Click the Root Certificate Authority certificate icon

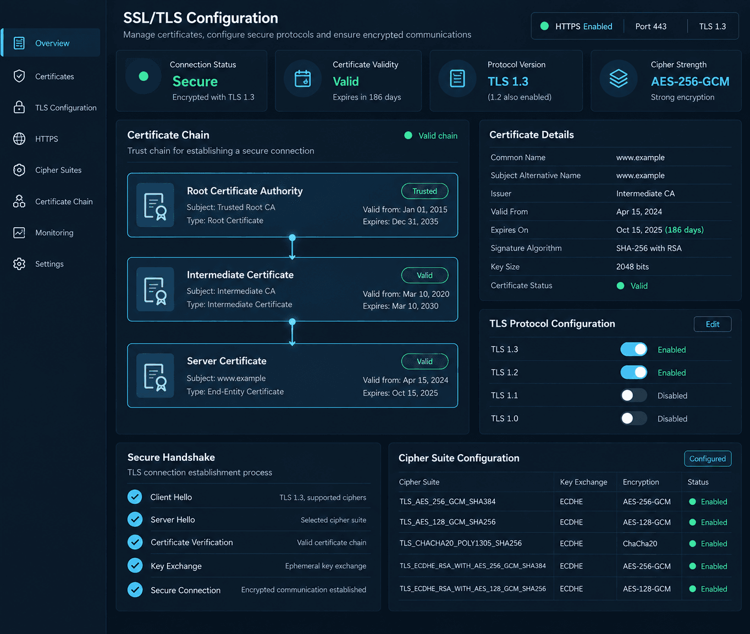click(155, 206)
